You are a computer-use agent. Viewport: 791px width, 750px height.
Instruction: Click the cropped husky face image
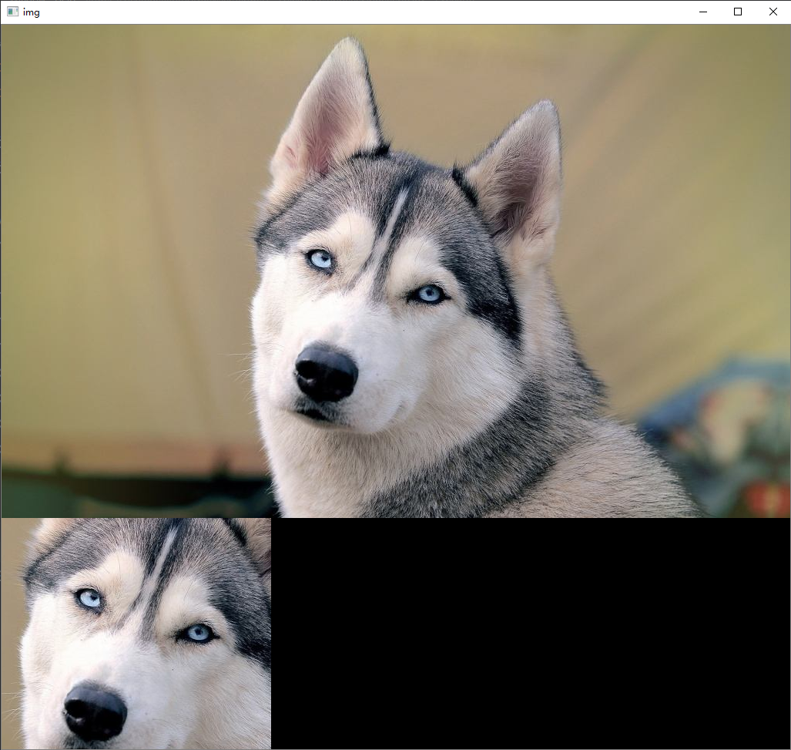(136, 634)
